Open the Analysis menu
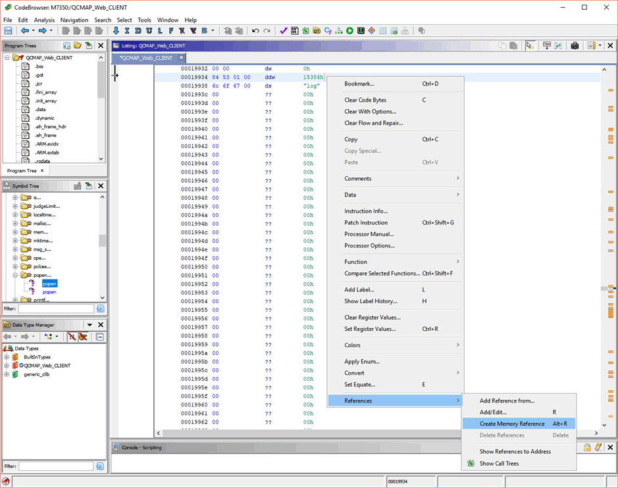 coord(44,20)
